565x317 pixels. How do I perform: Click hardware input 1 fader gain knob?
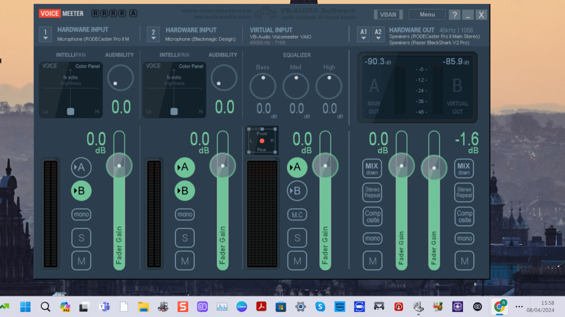(119, 166)
